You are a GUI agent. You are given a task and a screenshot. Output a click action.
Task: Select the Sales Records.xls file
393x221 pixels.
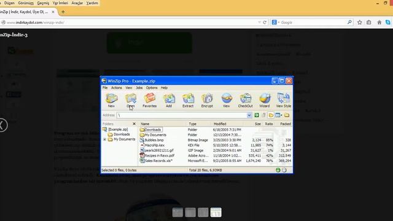coord(216,161)
